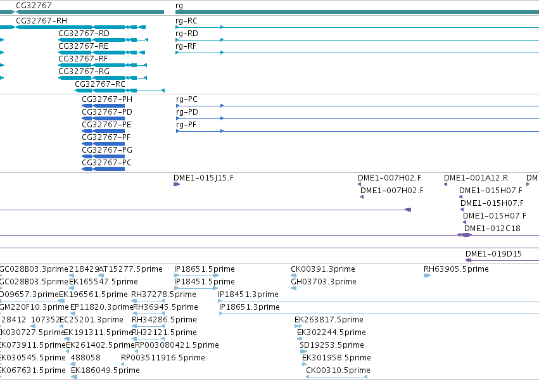
Task: Click feature label 488058
Action: 86,358
